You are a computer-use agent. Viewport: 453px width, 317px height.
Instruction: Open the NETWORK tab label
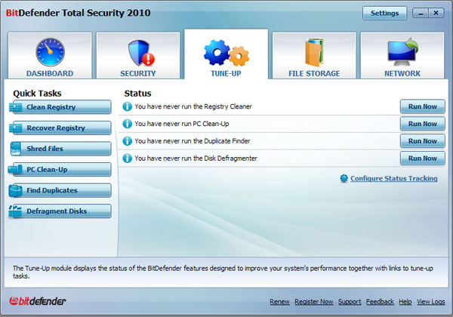coord(402,74)
